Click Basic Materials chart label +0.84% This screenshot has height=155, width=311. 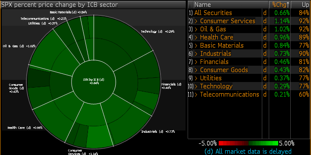pyautogui.click(x=68, y=12)
